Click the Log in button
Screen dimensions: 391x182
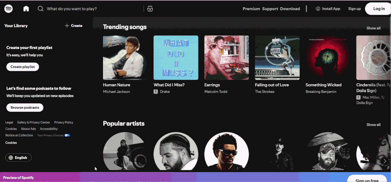click(x=379, y=9)
